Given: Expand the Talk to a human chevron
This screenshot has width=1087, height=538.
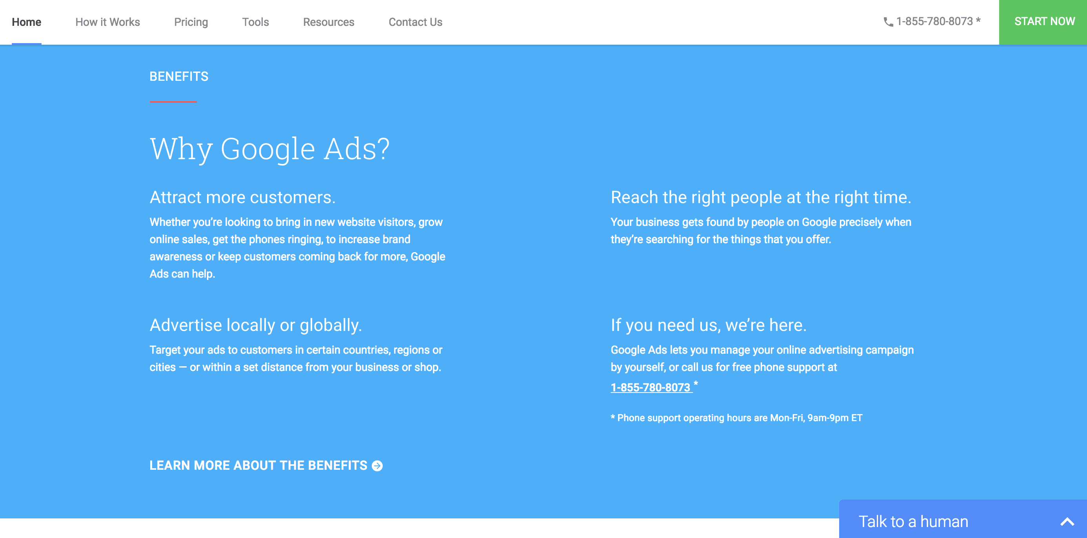Looking at the screenshot, I should coord(1067,522).
